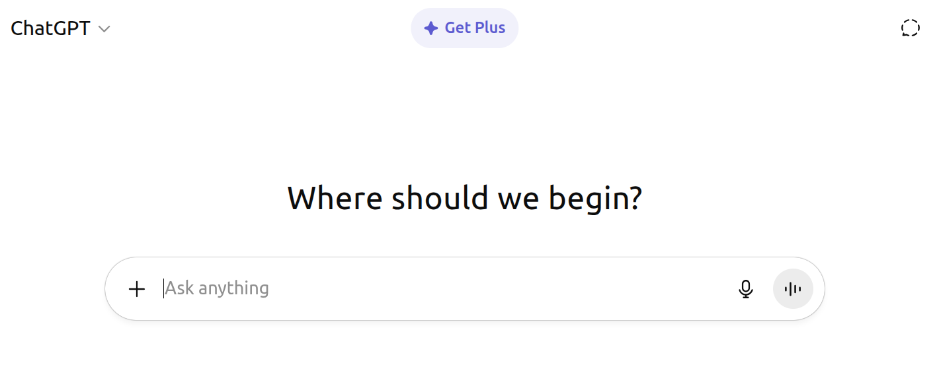939x392 pixels.
Task: Click the "Where should we begin?" heading
Action: pos(464,198)
